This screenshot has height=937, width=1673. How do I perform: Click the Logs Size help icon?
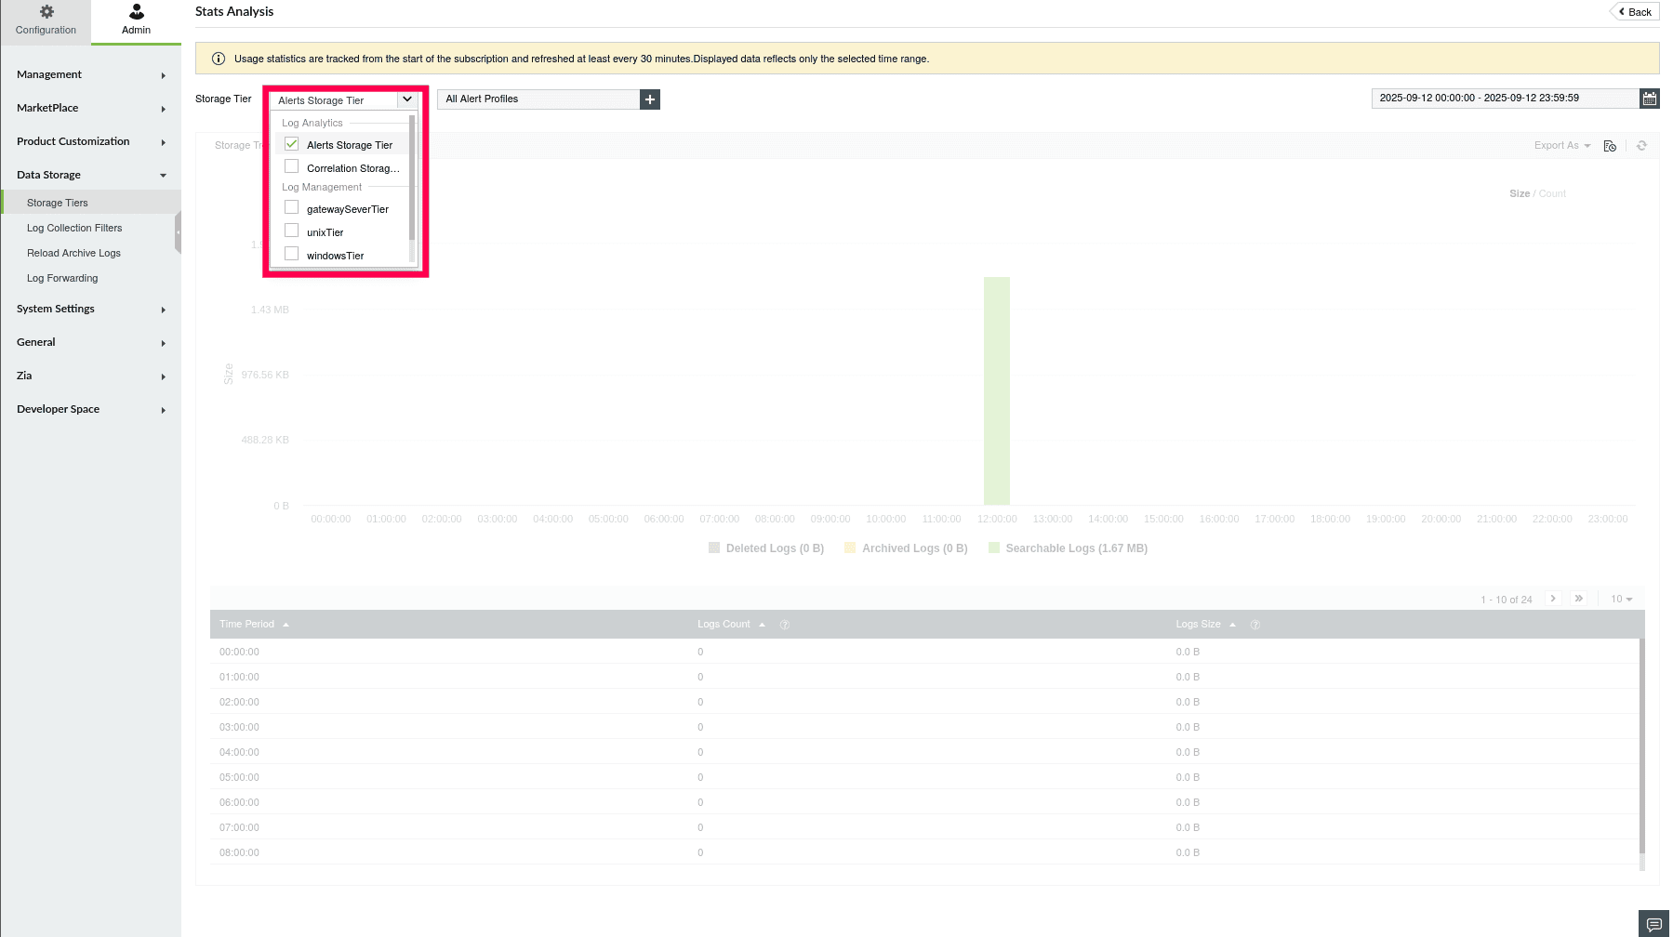pos(1255,625)
